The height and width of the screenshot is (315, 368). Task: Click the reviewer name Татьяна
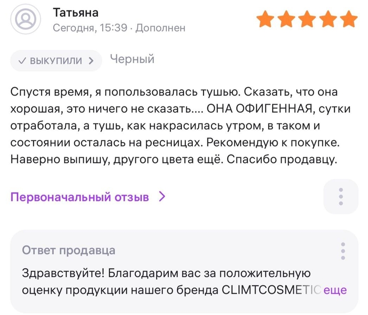(x=76, y=12)
